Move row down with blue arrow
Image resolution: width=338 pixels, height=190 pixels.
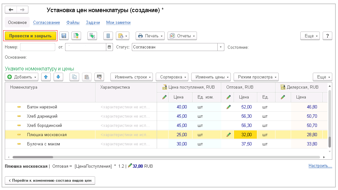pos(58,77)
